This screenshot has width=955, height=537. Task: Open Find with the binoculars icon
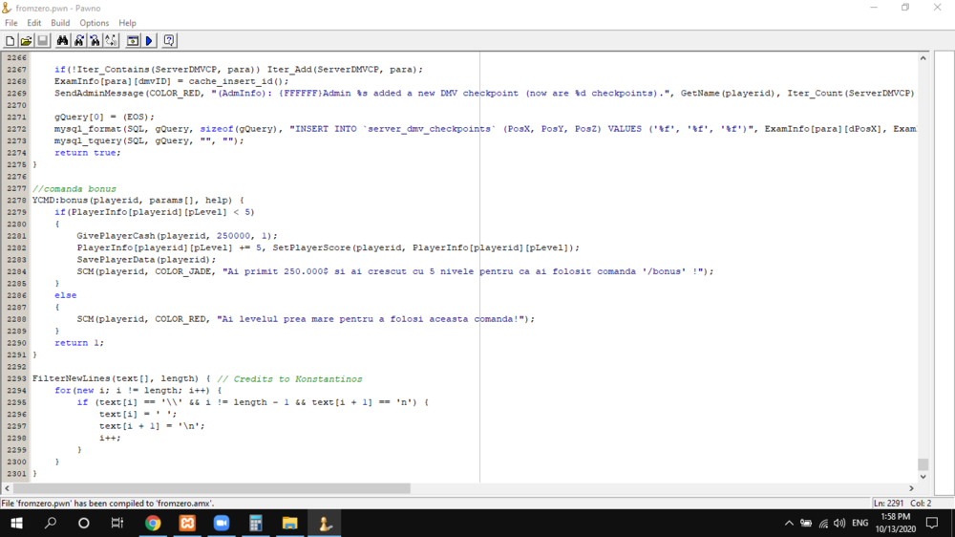point(62,41)
